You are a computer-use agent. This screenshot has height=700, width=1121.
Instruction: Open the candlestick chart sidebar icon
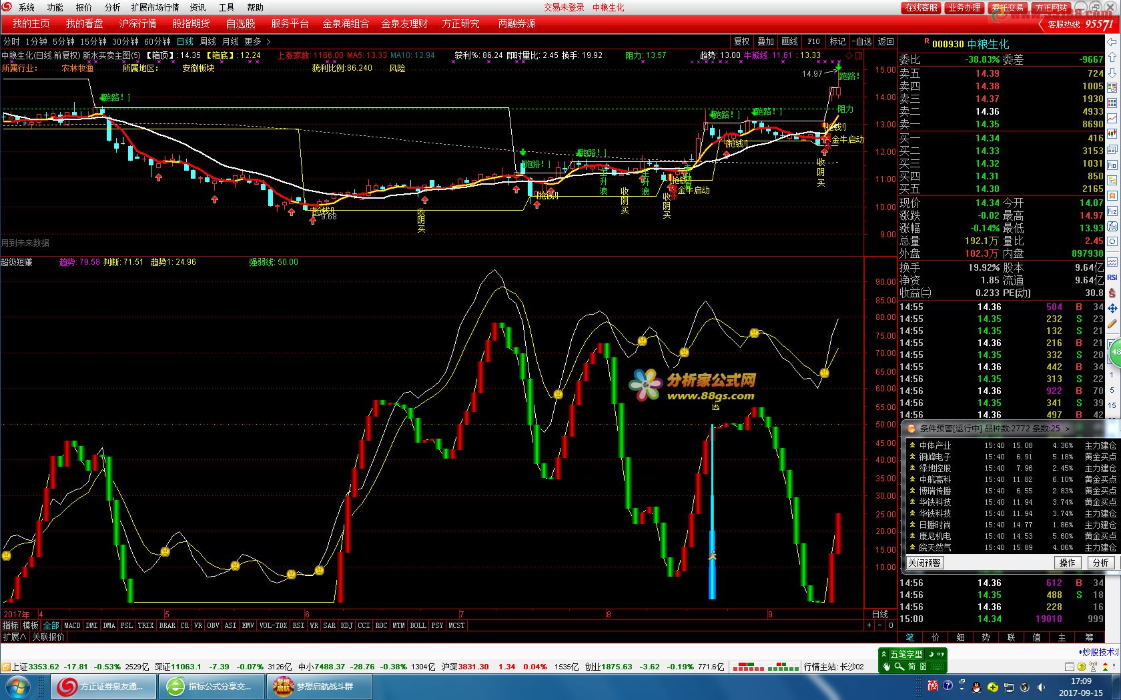tap(1112, 134)
